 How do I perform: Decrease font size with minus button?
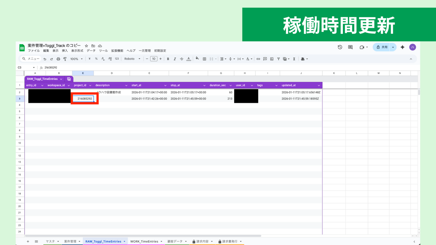tap(147, 59)
